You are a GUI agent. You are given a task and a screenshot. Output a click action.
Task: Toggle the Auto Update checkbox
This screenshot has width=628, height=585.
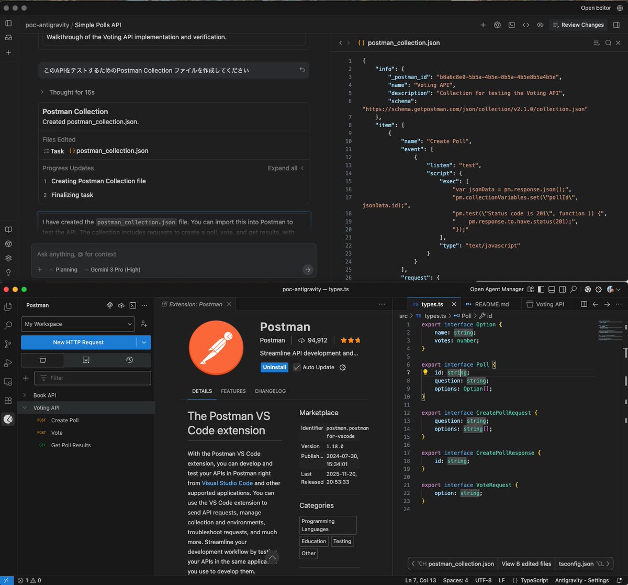(x=297, y=367)
